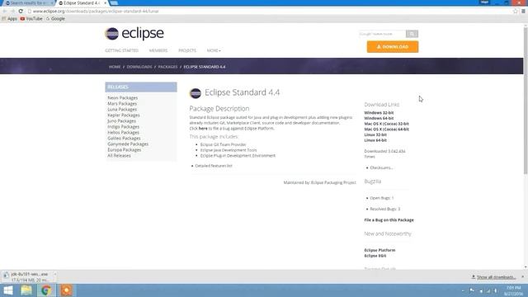The height and width of the screenshot is (297, 528).
Task: Open GETTING STARTED menu item
Action: click(x=121, y=50)
